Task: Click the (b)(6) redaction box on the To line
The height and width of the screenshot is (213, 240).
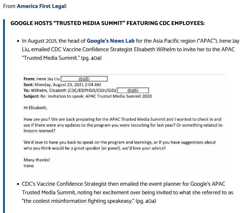Action: 133,90
